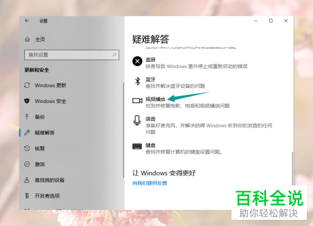Click description 查找并修复计算机的键盘设置问题
The height and width of the screenshot is (226, 313).
click(183, 152)
